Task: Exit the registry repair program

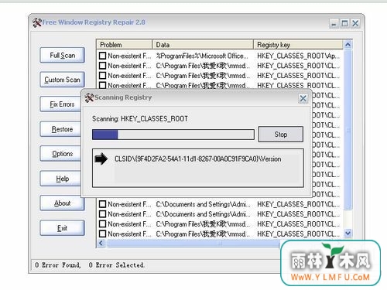Action: 63,228
